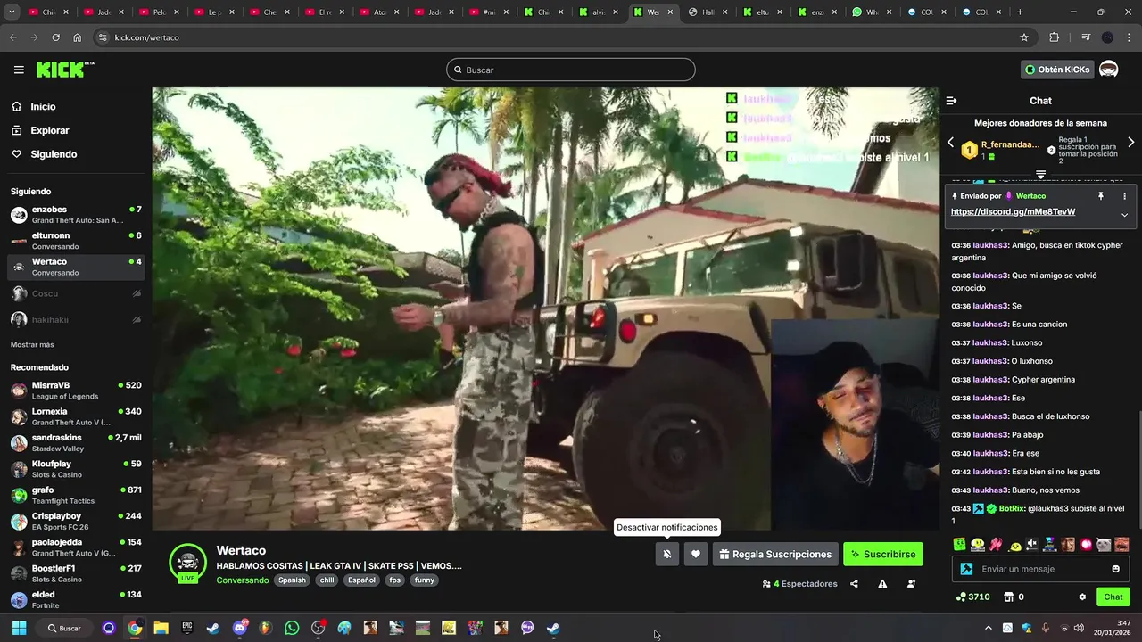1142x642 pixels.
Task: Click the fps tag
Action: (394, 580)
